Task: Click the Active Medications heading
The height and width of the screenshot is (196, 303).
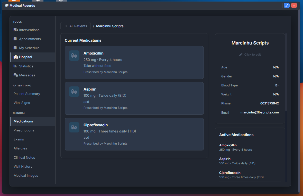Action: tap(236, 135)
